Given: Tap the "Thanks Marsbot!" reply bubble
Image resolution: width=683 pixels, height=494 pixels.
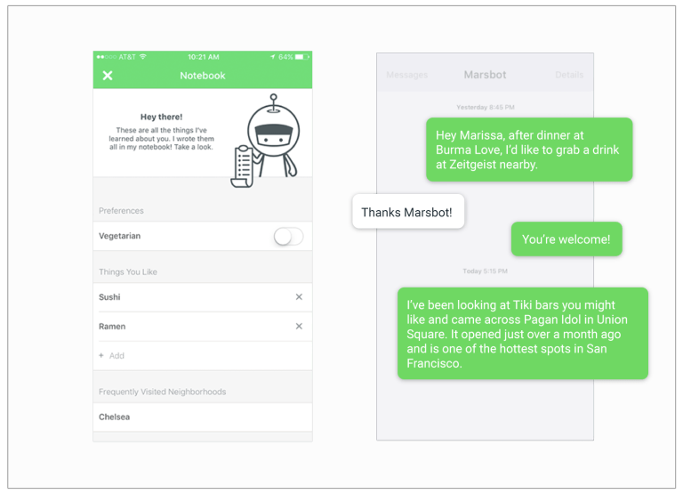Looking at the screenshot, I should 407,213.
